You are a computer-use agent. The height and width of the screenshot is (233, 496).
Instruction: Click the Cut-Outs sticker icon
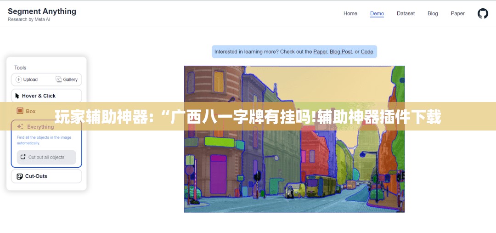[20, 176]
